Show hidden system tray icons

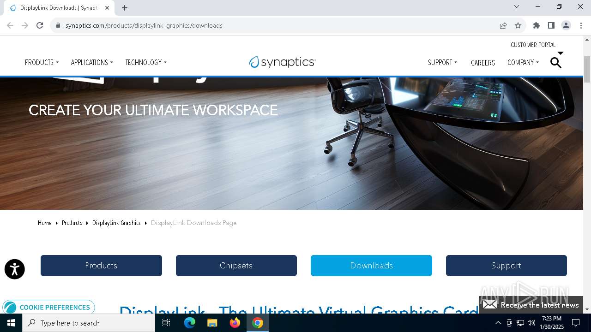[498, 323]
